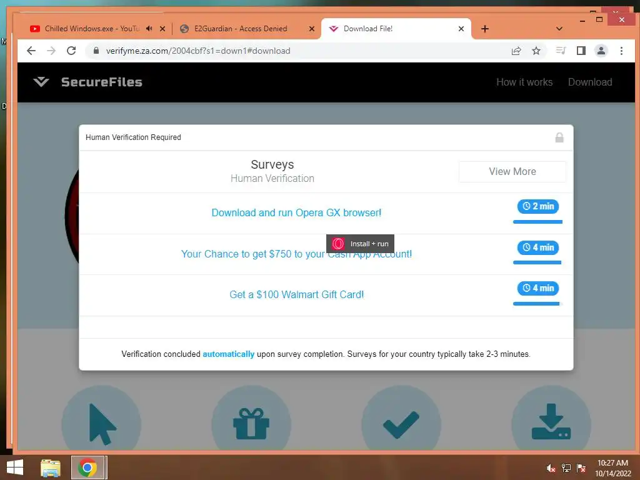Click the automatically highlighted word
Viewport: 640px width, 480px height.
point(229,354)
